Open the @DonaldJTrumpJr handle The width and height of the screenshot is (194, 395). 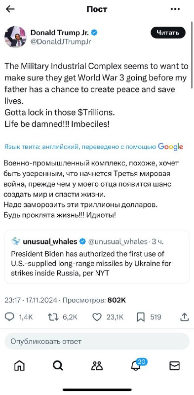(x=61, y=42)
